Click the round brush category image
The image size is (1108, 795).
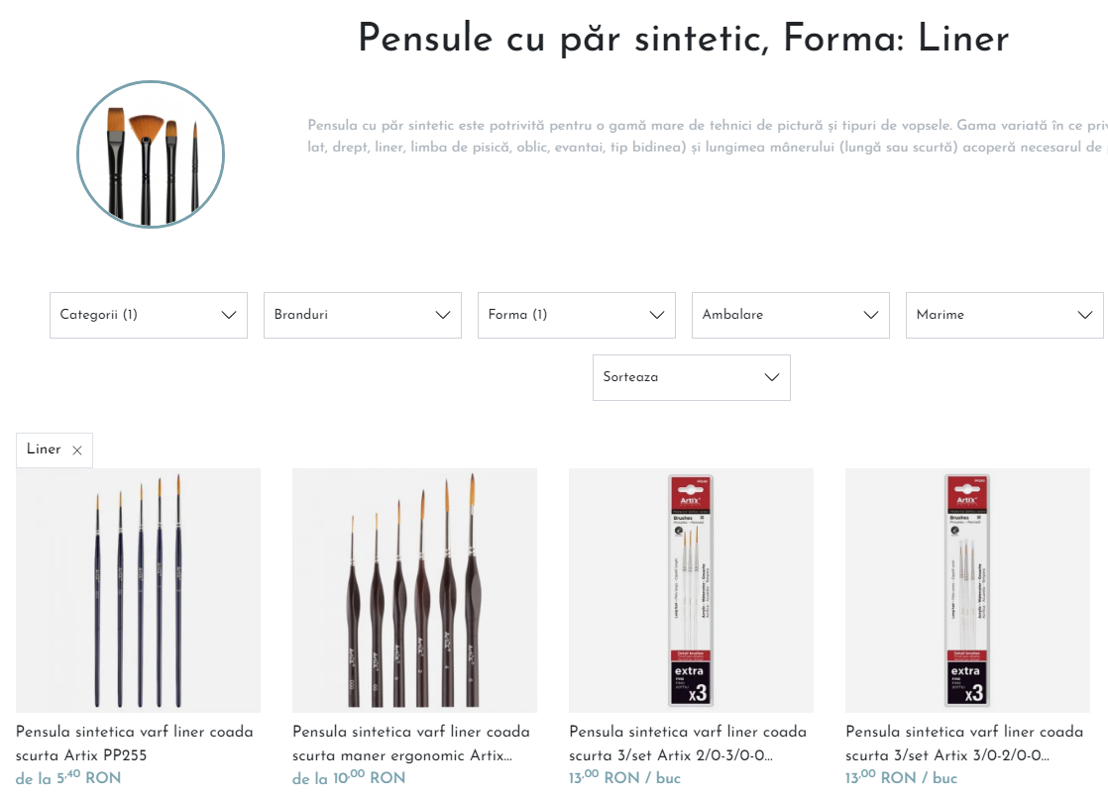151,153
